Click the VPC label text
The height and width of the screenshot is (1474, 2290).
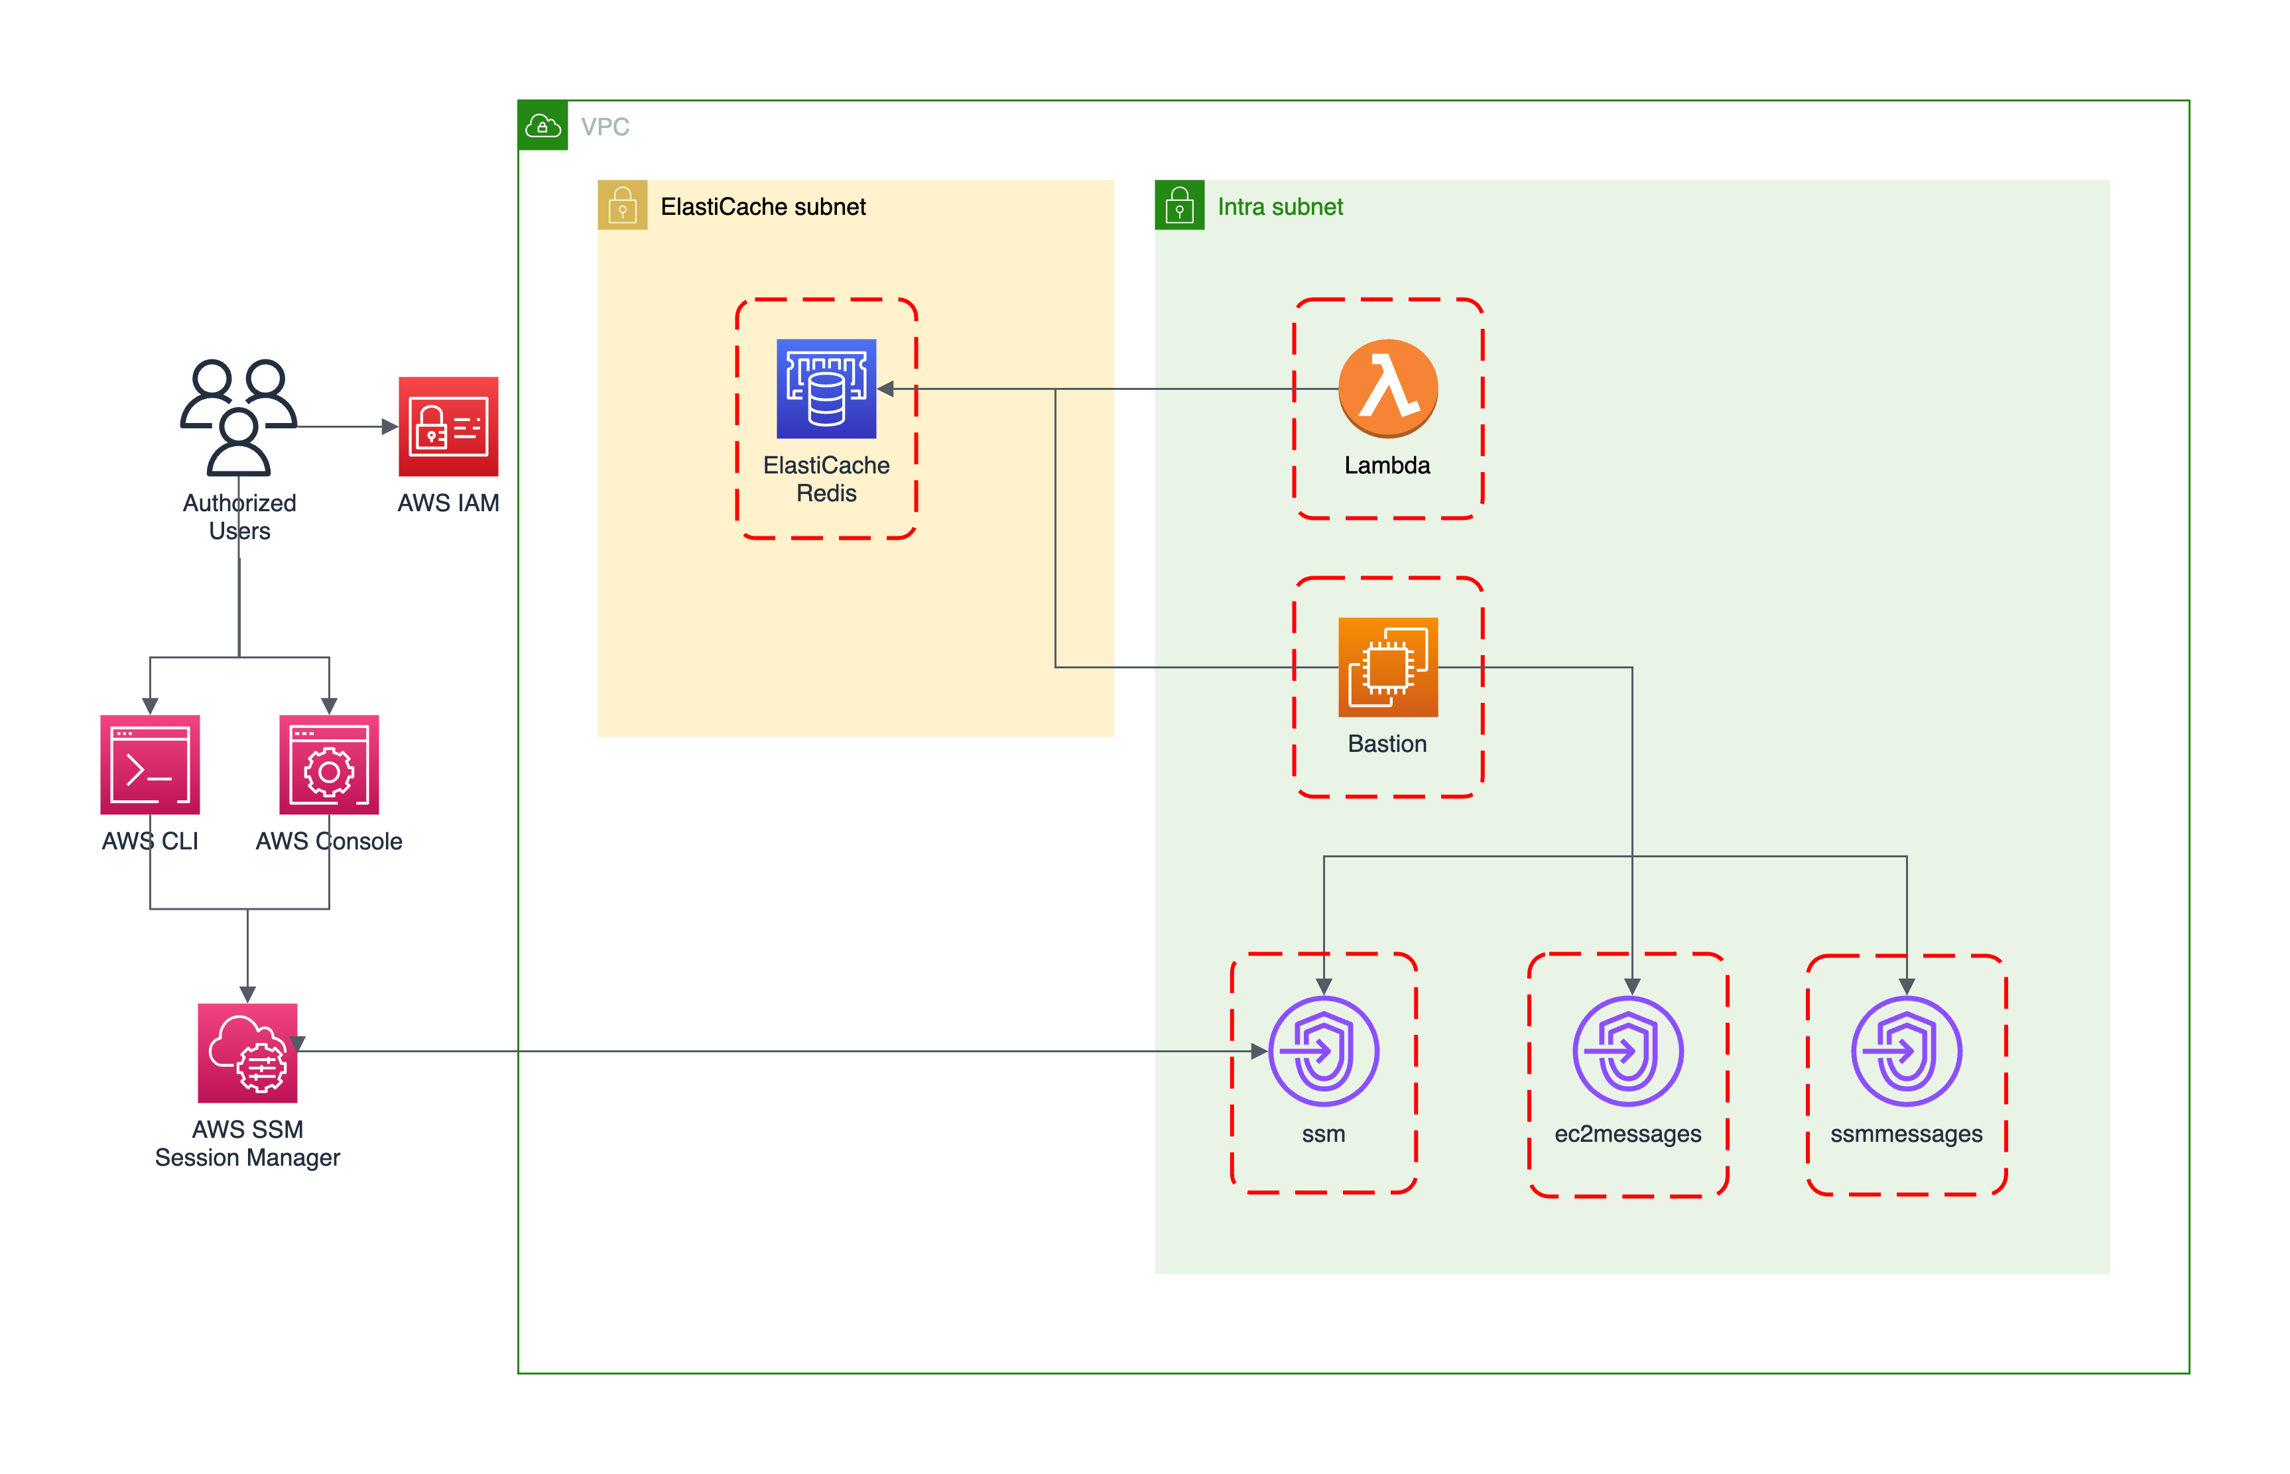click(605, 127)
